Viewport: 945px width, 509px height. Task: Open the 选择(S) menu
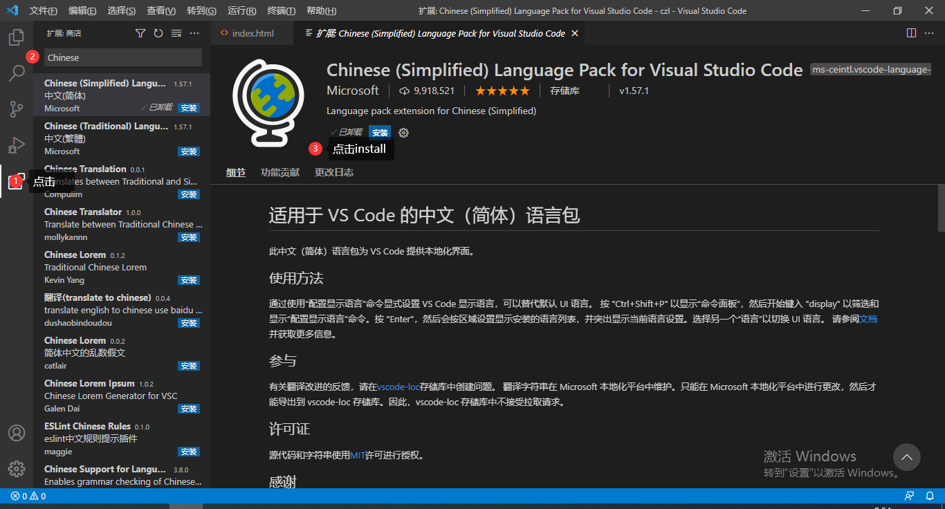point(122,11)
